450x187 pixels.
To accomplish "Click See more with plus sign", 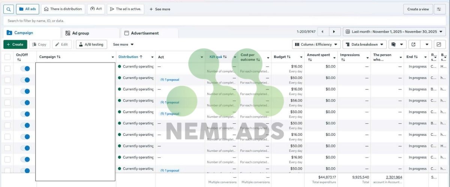I will (160, 9).
